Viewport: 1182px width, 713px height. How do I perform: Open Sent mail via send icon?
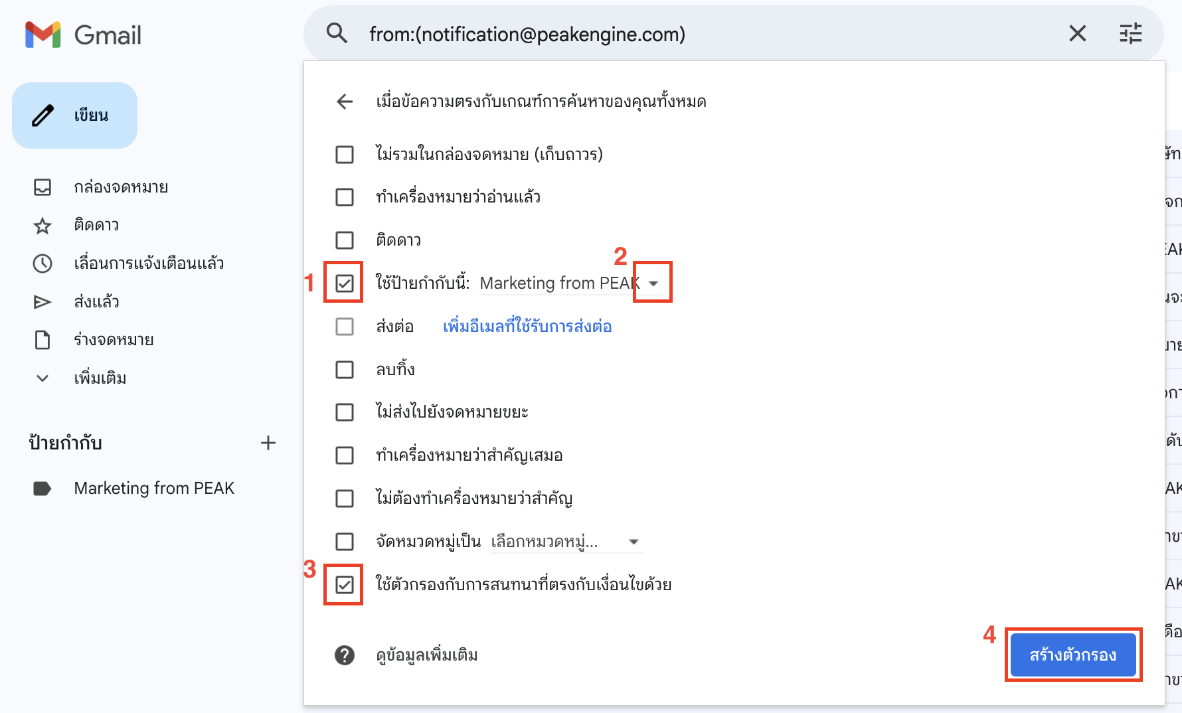tap(42, 301)
